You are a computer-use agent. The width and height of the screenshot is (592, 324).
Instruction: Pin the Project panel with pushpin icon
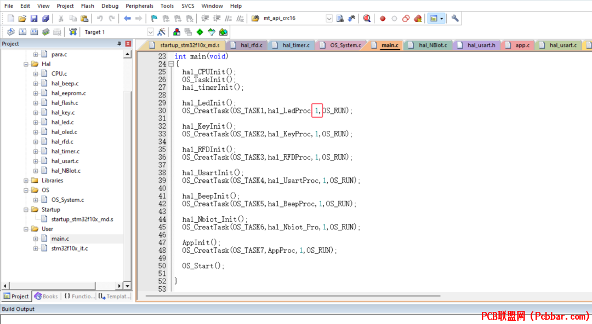(x=119, y=44)
